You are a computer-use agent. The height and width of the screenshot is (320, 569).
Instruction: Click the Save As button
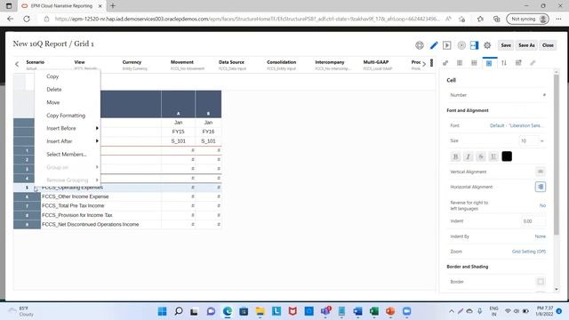pos(526,45)
